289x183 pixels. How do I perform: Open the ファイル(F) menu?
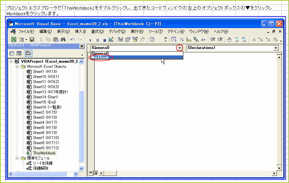(27, 32)
